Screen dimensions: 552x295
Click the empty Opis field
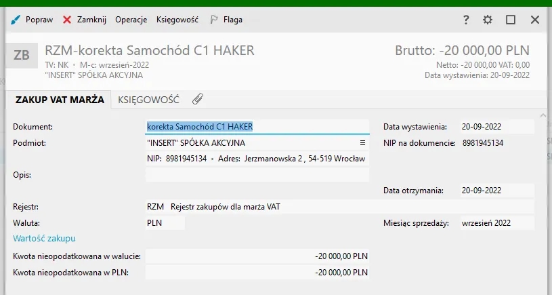257,175
